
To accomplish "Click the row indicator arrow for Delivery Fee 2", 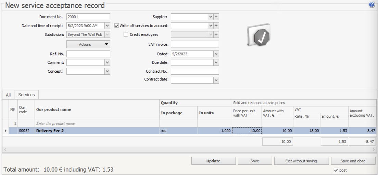I will tap(5, 131).
